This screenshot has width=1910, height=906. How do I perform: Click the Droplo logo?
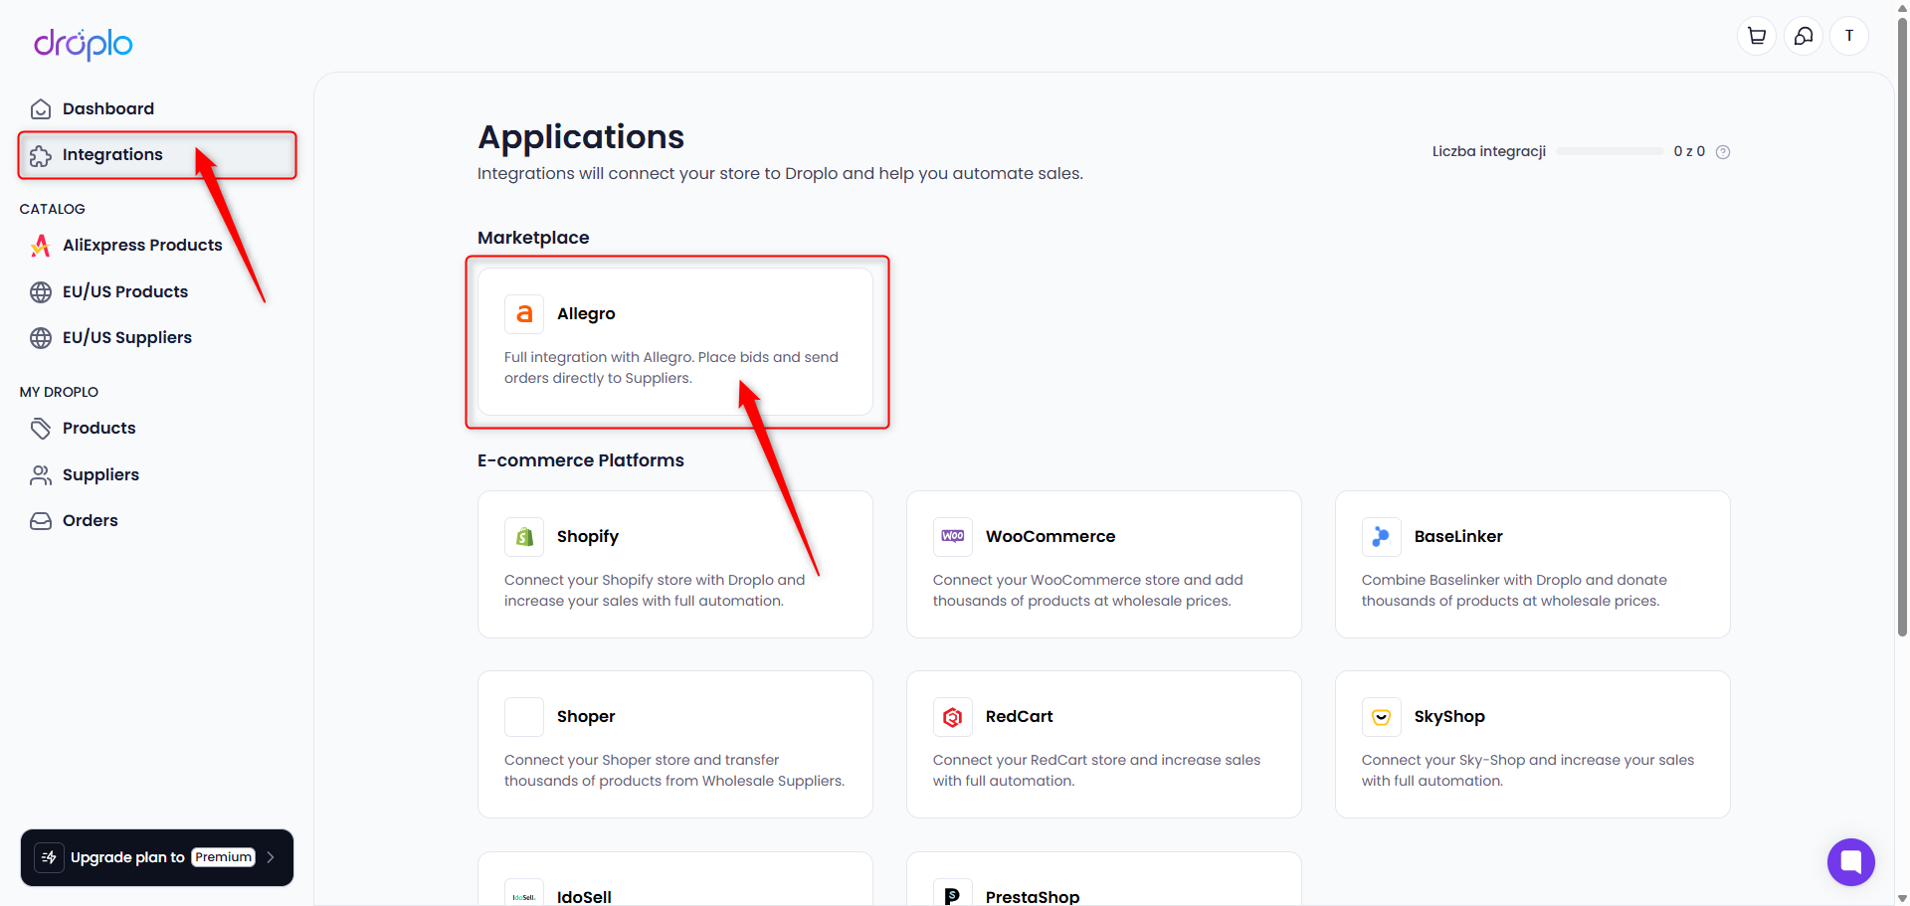click(84, 44)
